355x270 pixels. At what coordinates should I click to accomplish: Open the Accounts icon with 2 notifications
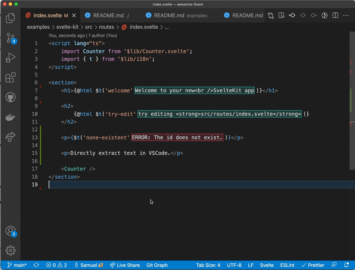[x=11, y=231]
